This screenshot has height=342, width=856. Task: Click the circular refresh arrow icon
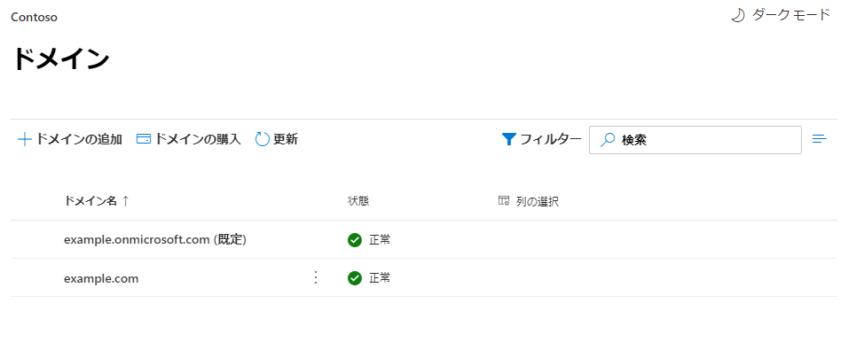[263, 140]
